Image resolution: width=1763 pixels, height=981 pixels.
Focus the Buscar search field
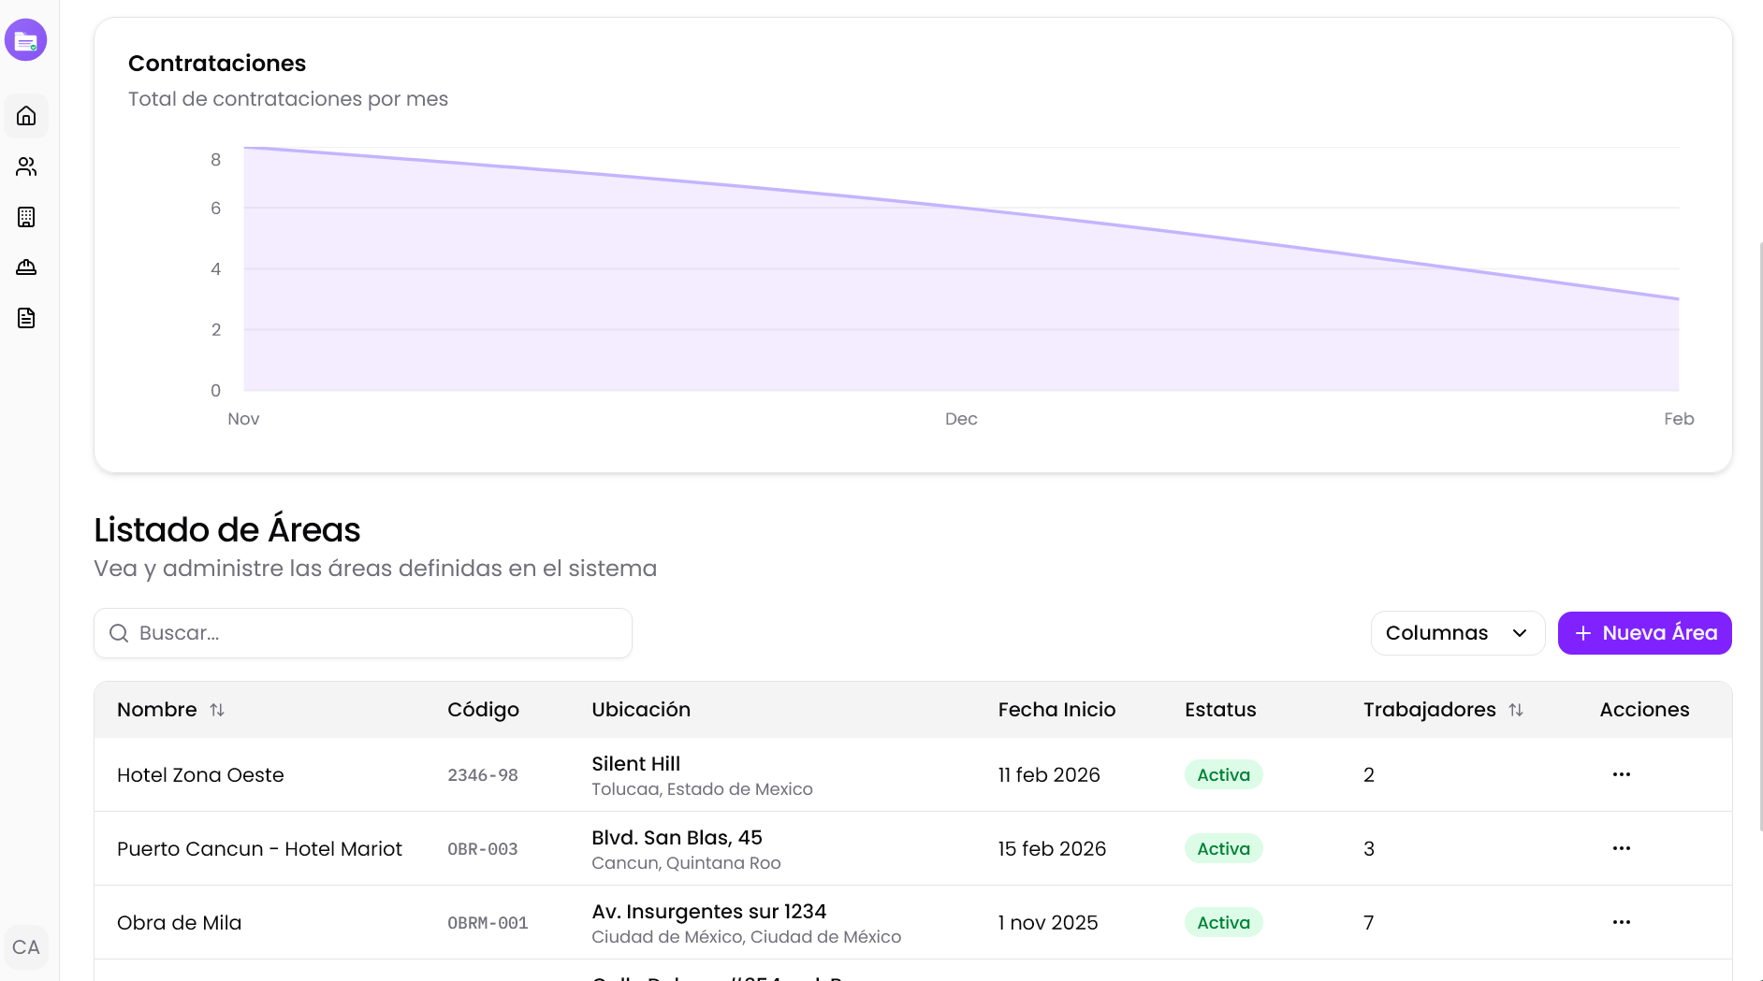(x=363, y=633)
